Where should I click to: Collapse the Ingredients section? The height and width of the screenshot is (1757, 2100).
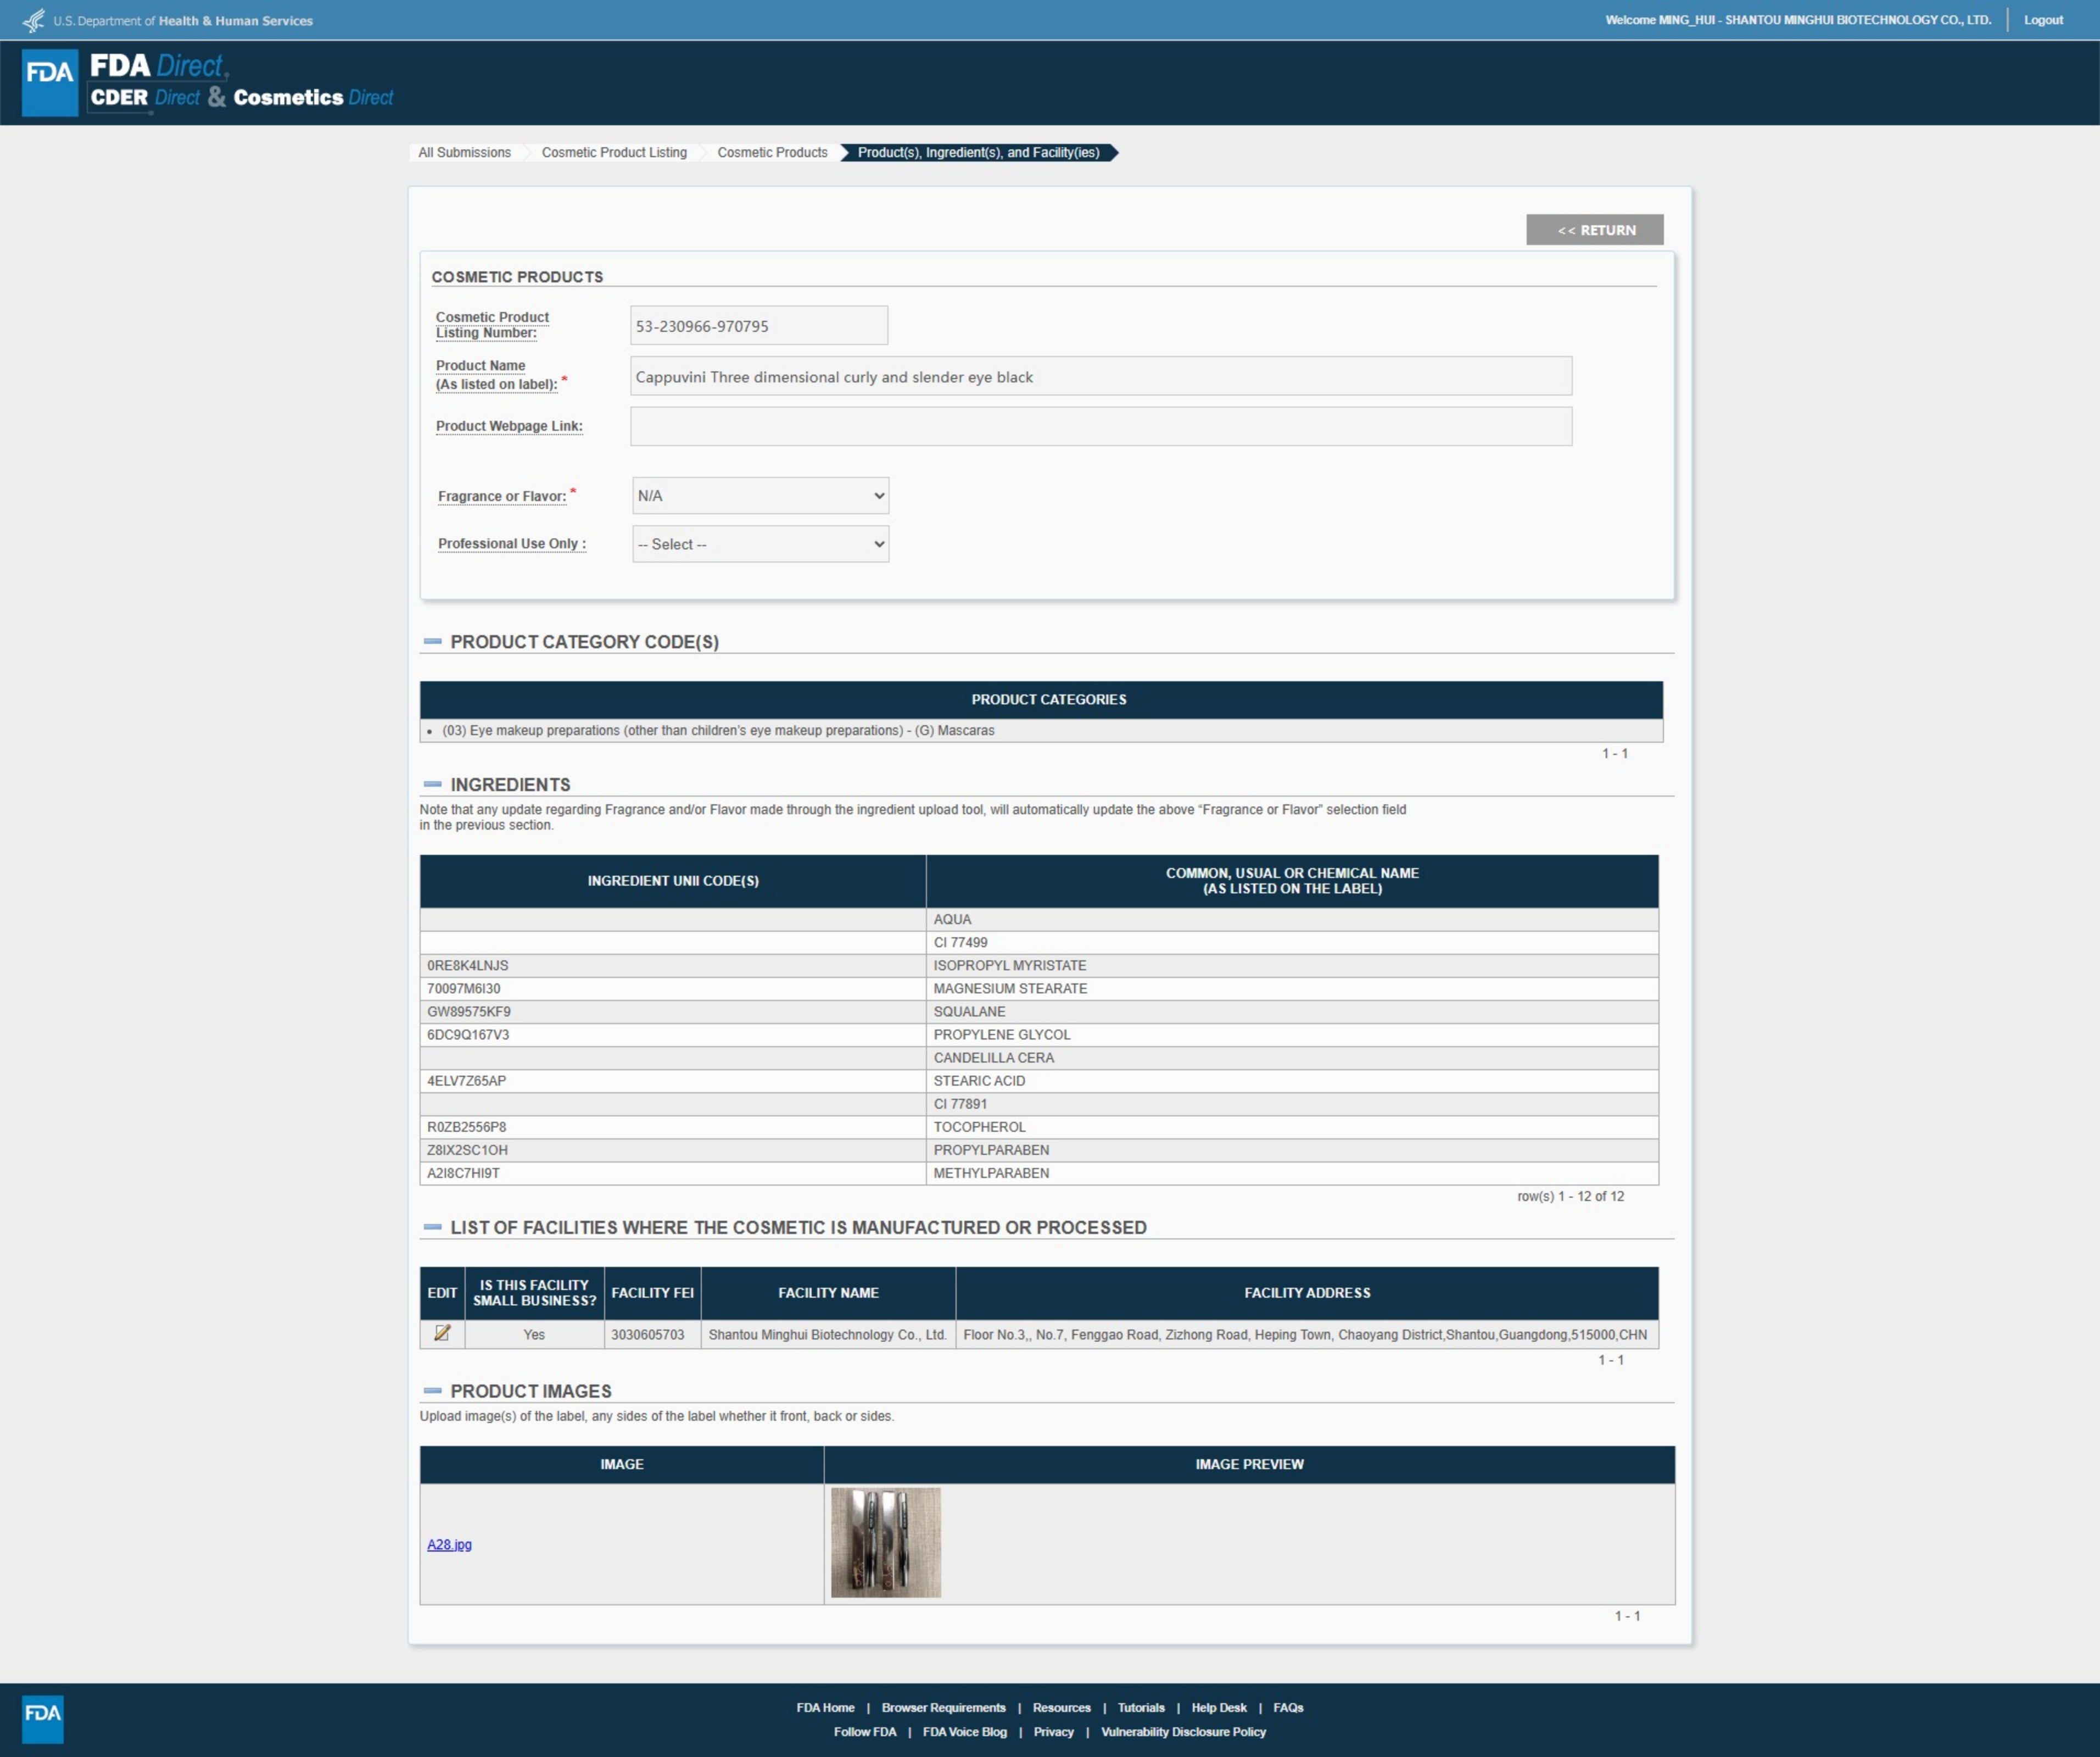point(432,785)
